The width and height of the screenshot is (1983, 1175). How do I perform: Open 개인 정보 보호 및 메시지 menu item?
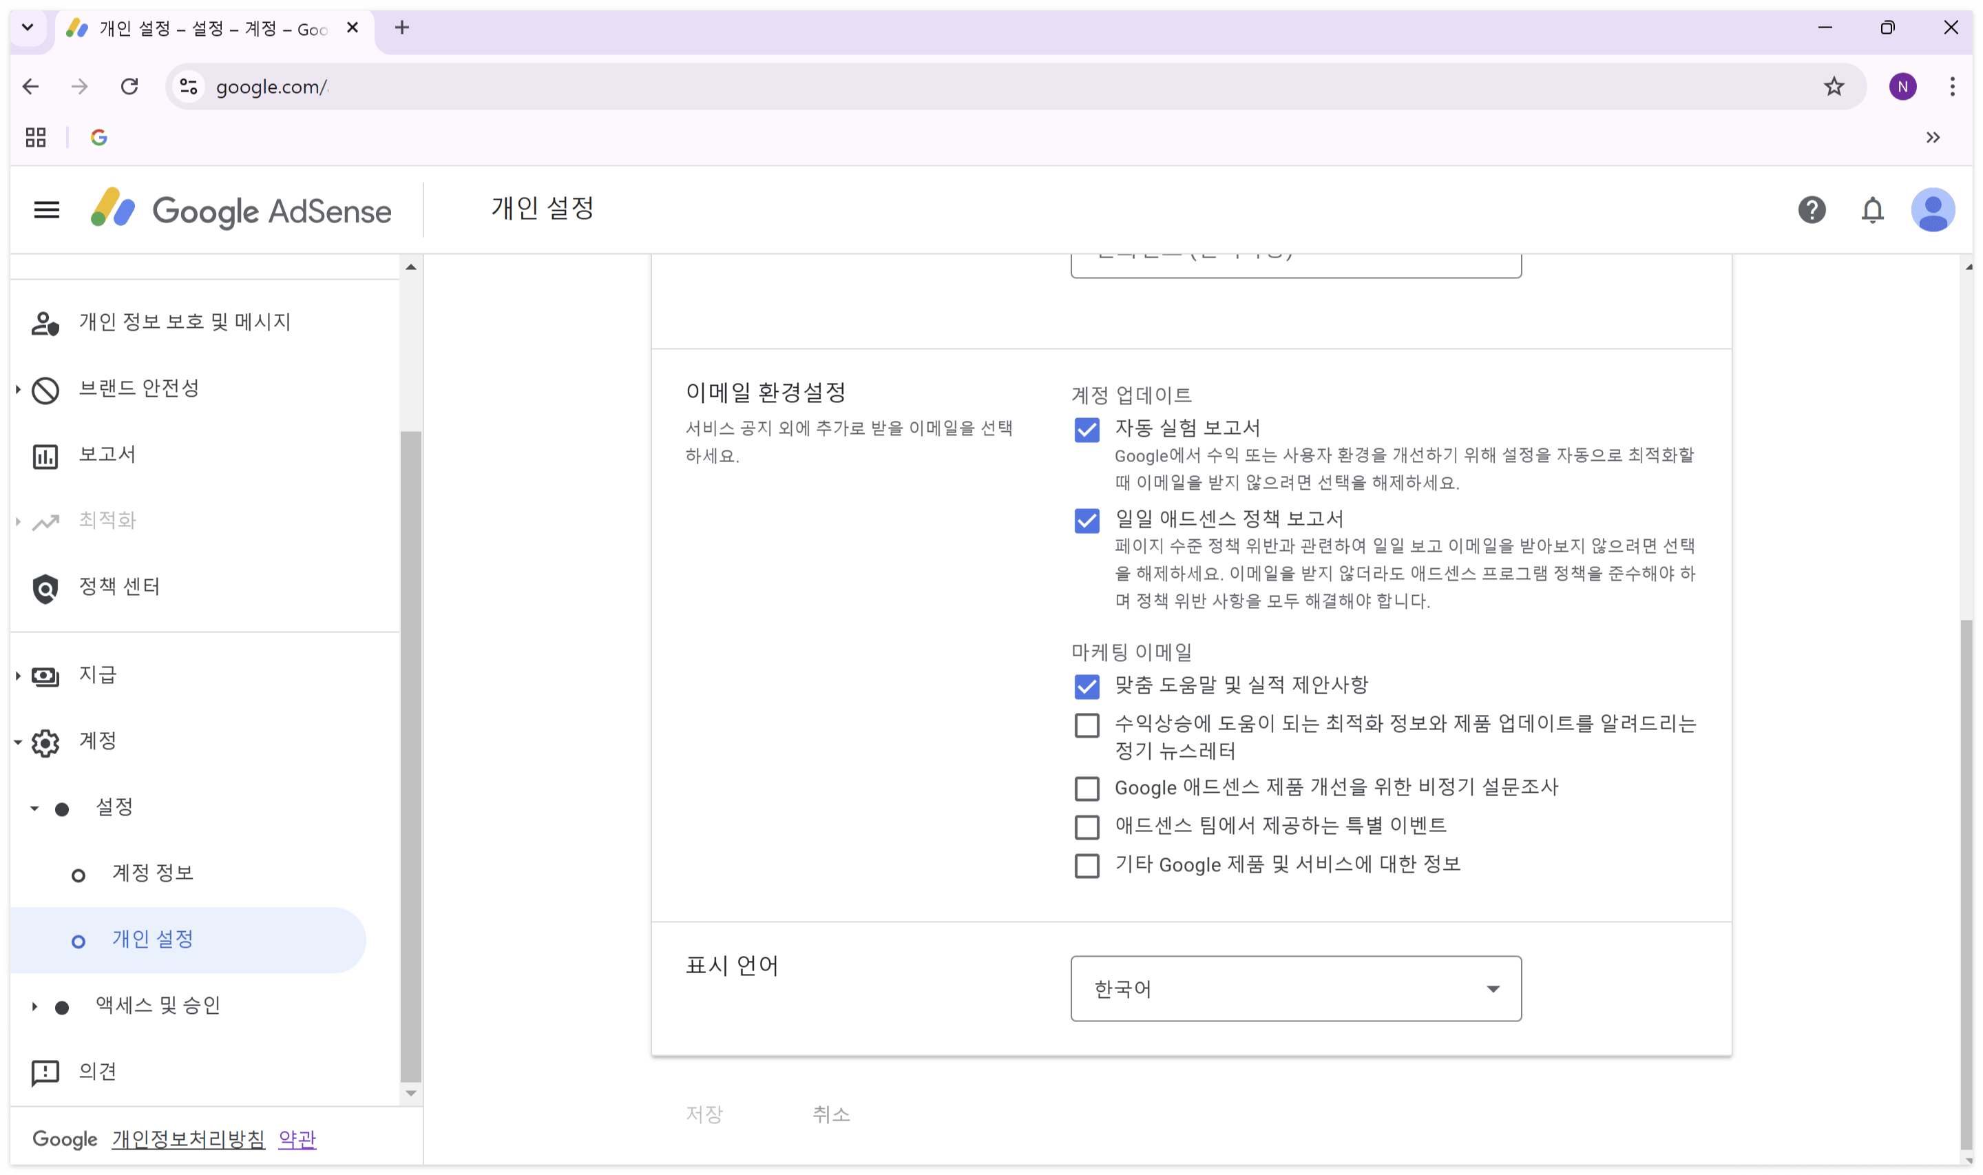[185, 322]
